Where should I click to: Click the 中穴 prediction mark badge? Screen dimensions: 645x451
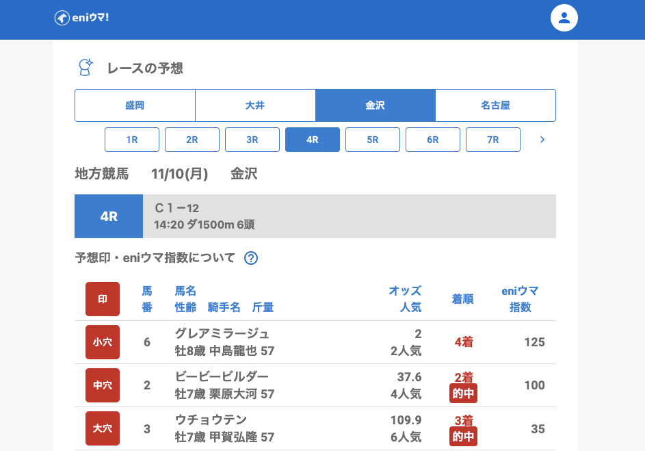(103, 385)
